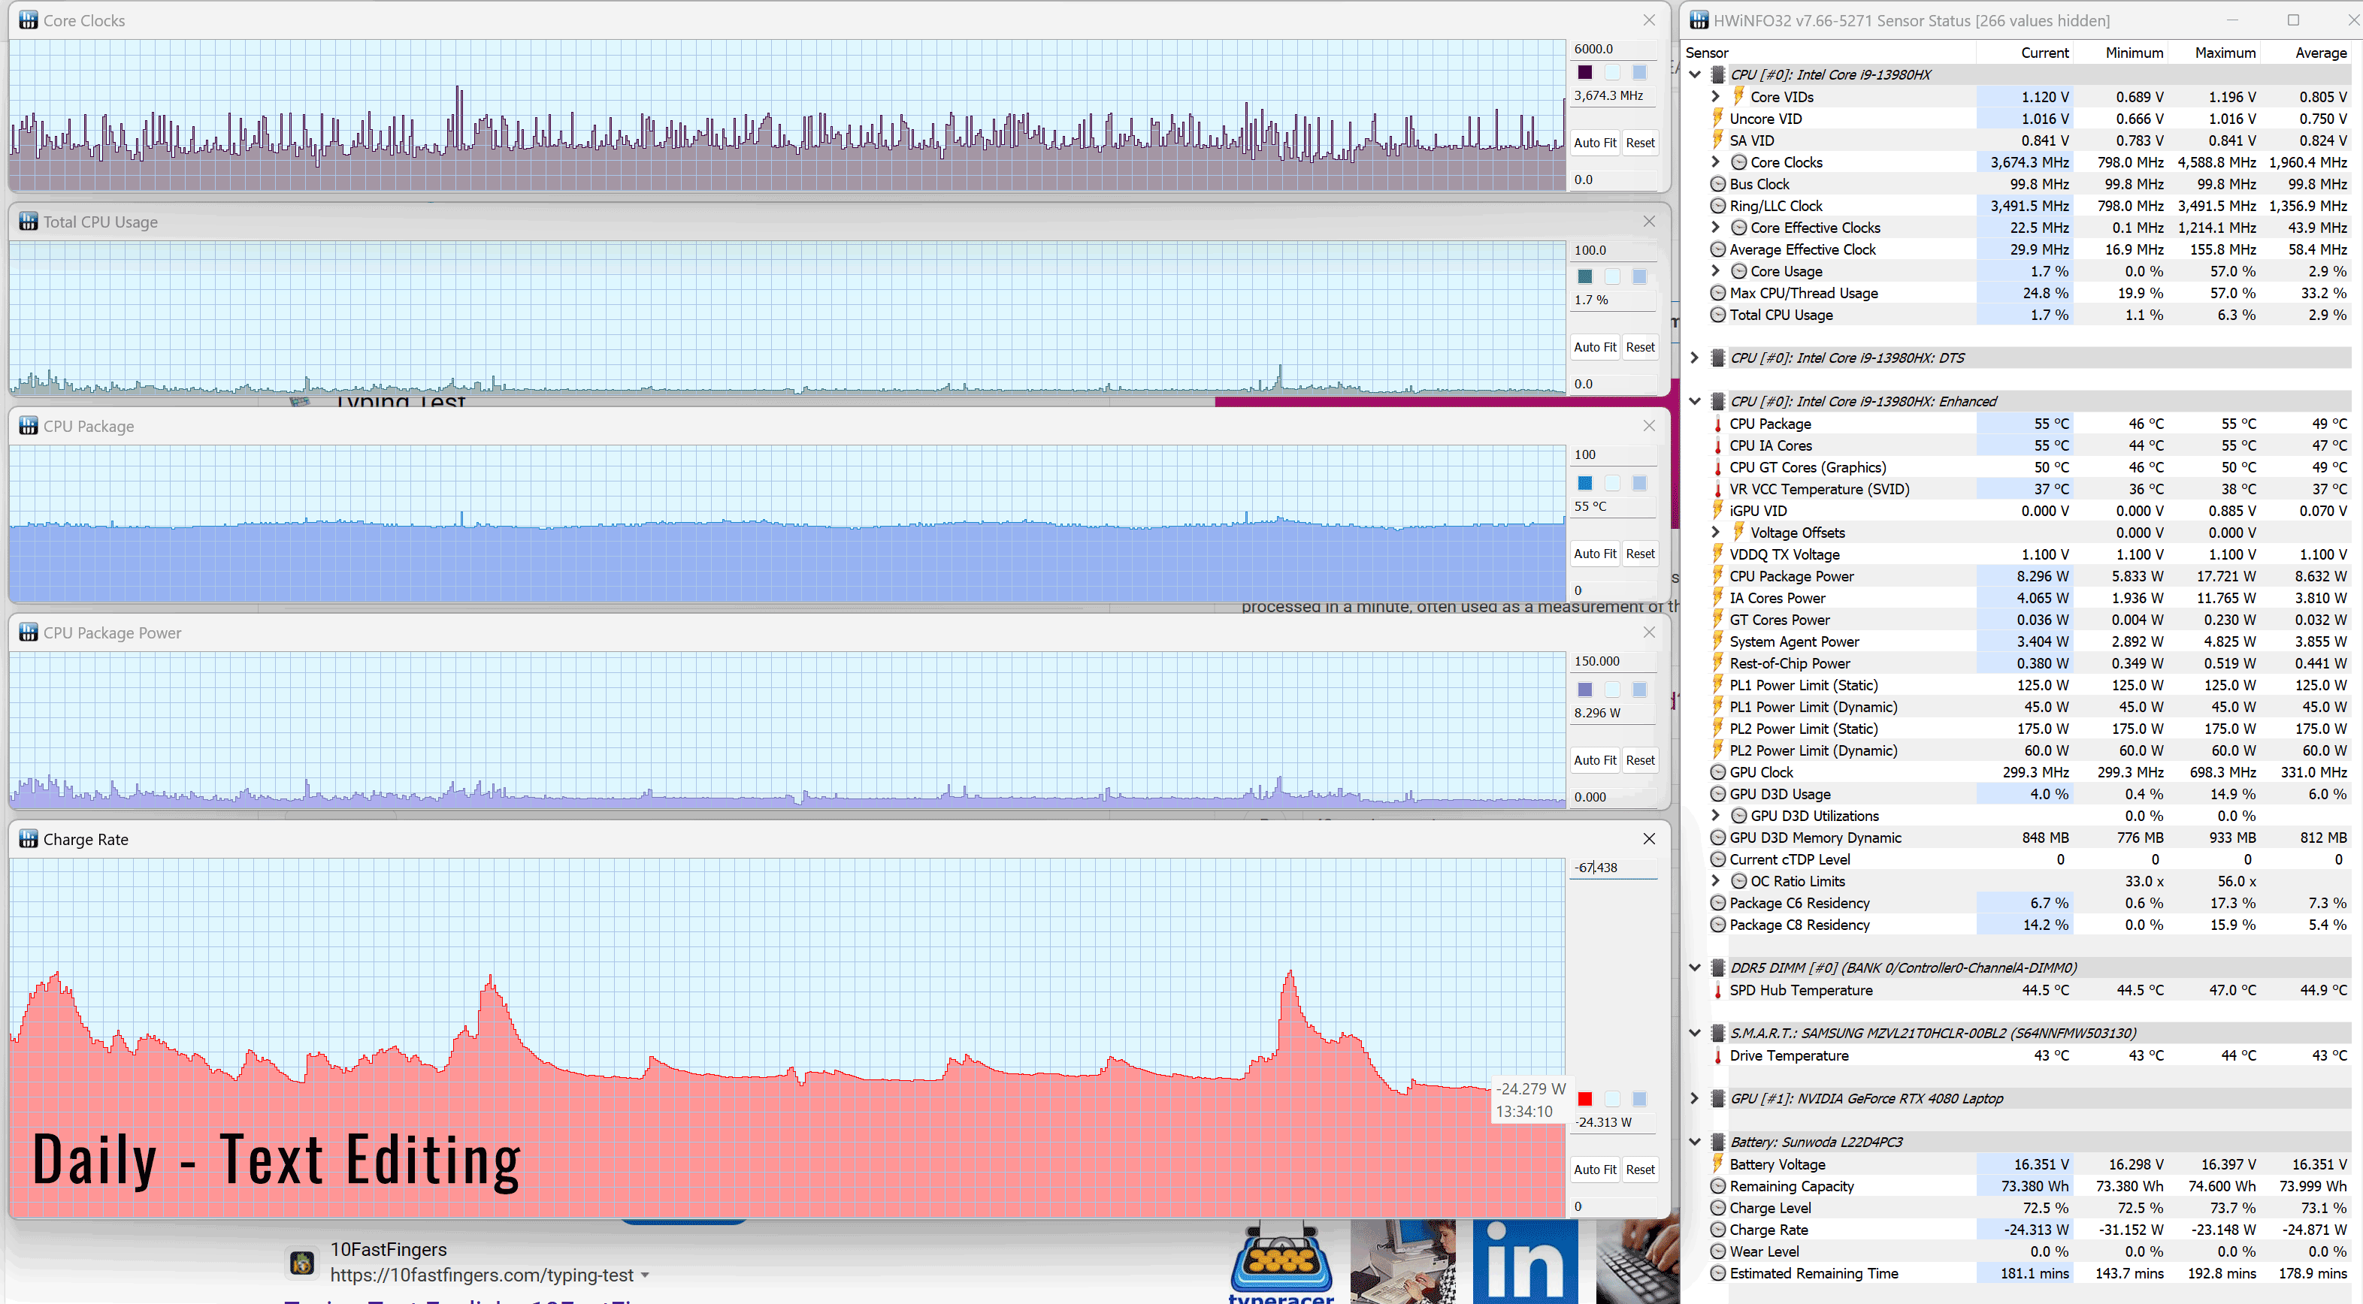Expand the OC Ratio Limits row
The height and width of the screenshot is (1304, 2363).
(1715, 881)
